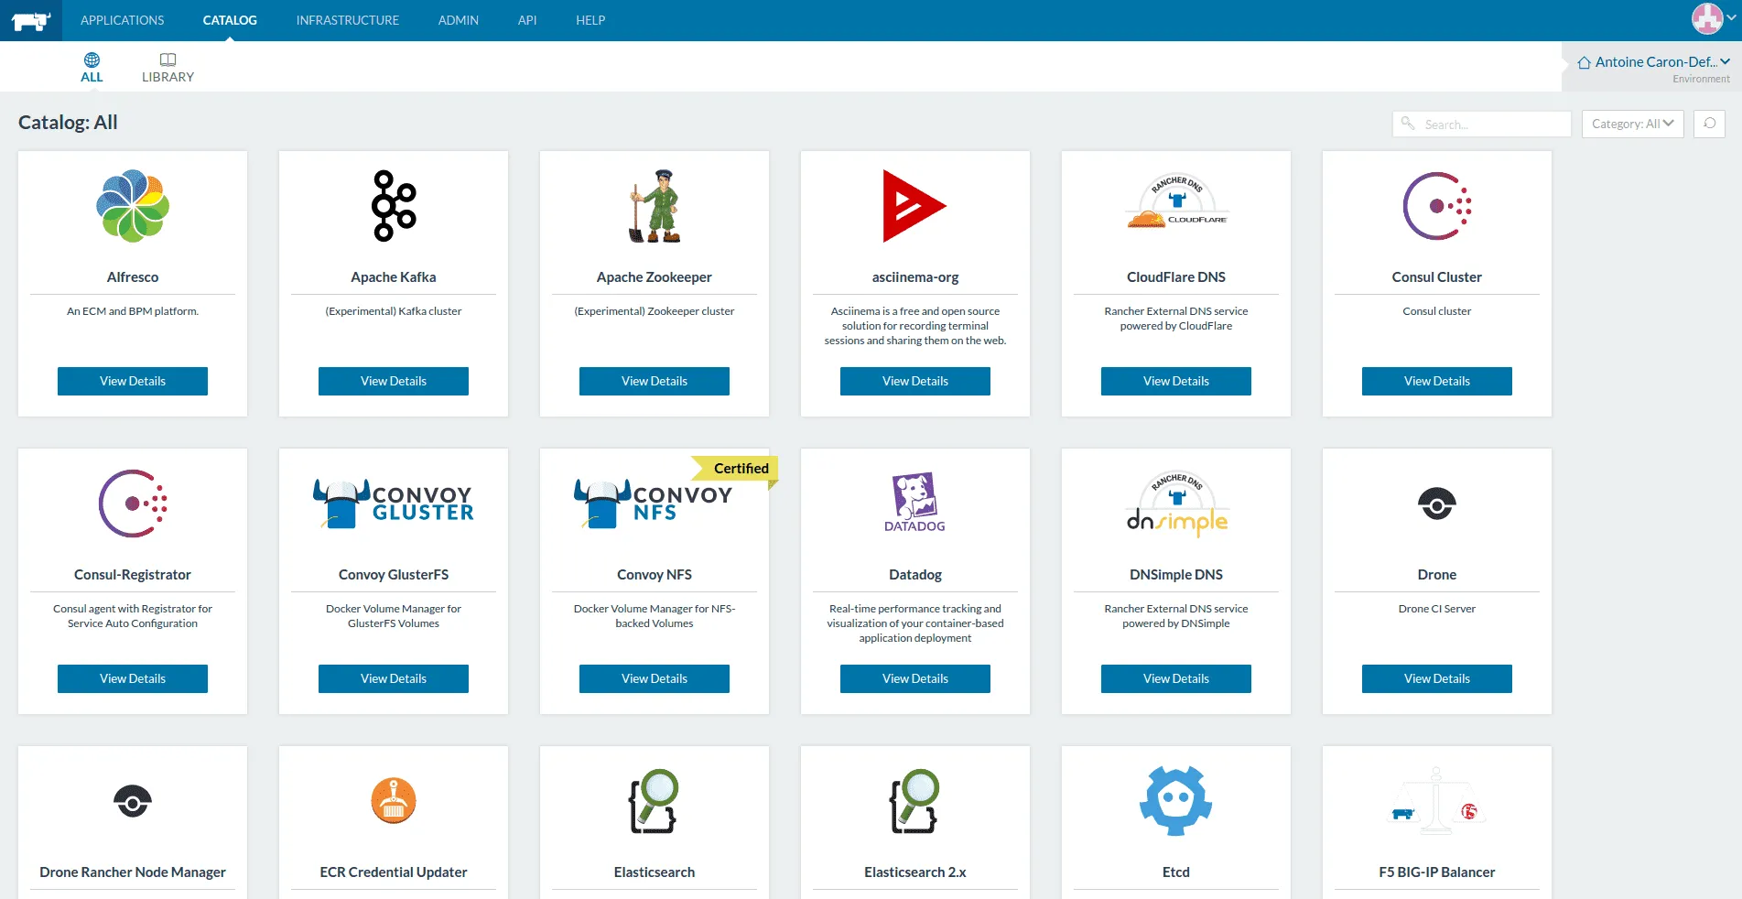This screenshot has height=899, width=1742.
Task: Click the Apache Kafka logo icon
Action: pyautogui.click(x=394, y=206)
